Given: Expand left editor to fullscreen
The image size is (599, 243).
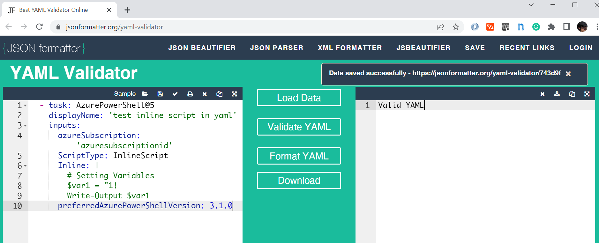Looking at the screenshot, I should [x=234, y=94].
